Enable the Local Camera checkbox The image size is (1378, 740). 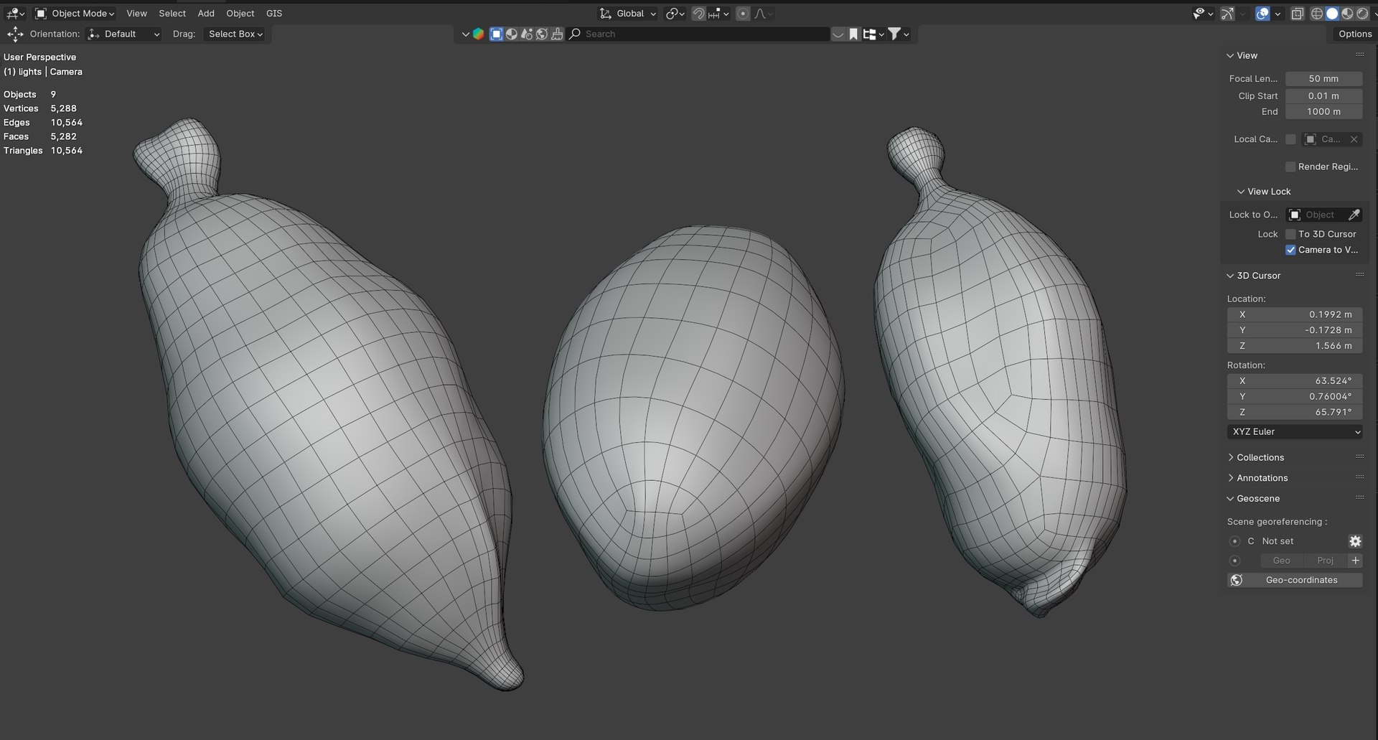[1290, 139]
